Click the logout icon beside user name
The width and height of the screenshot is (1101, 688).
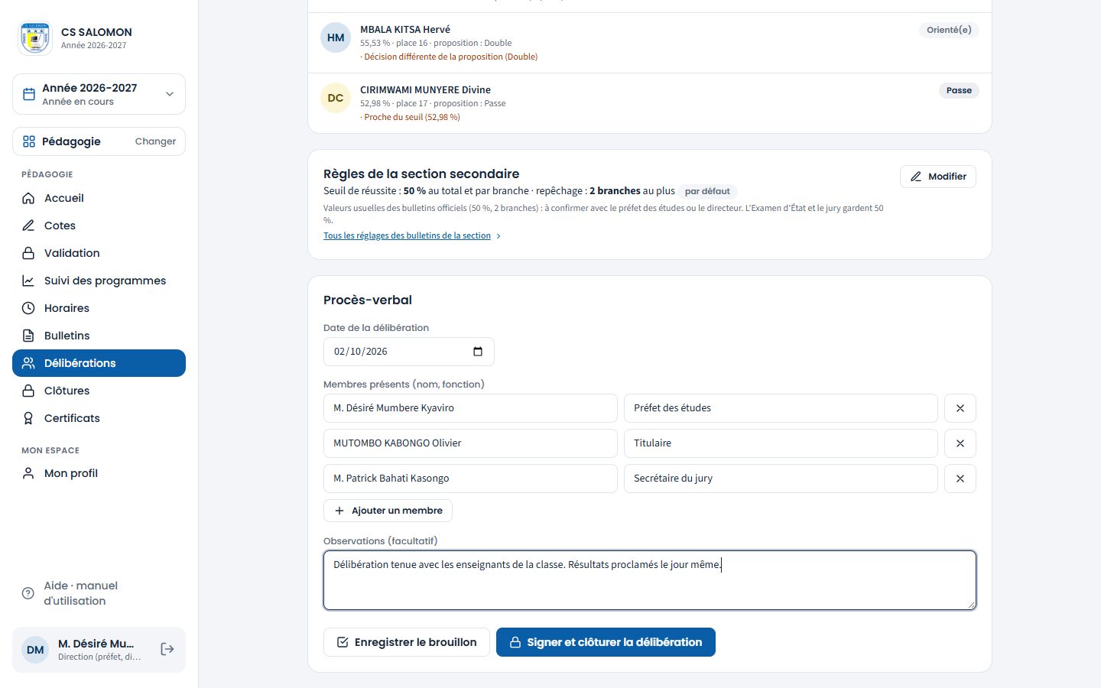pos(167,649)
